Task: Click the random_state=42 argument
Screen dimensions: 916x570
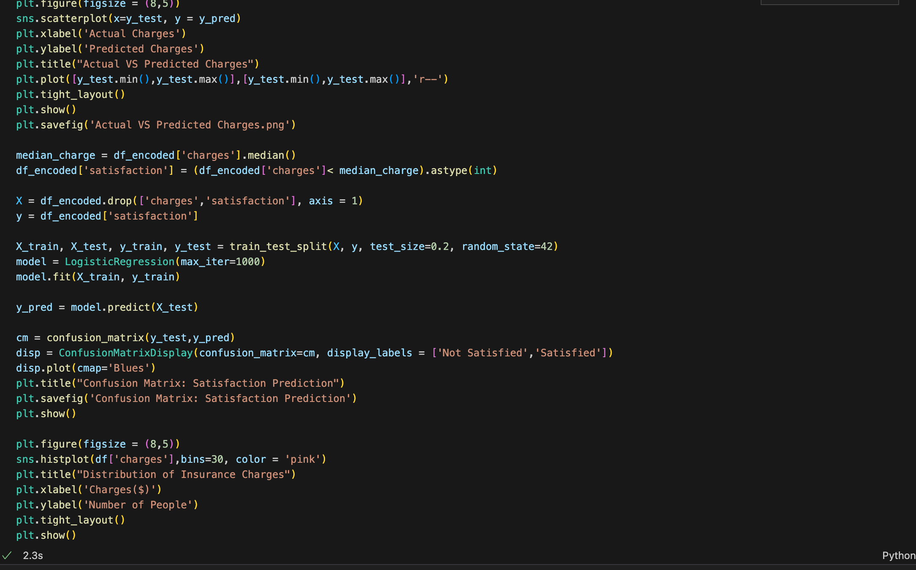Action: (507, 247)
